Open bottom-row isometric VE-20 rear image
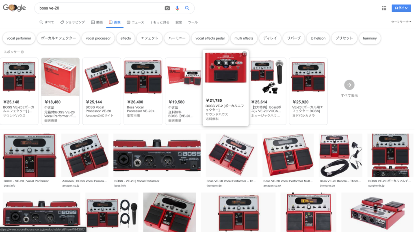This screenshot has height=232, width=416. point(377,212)
